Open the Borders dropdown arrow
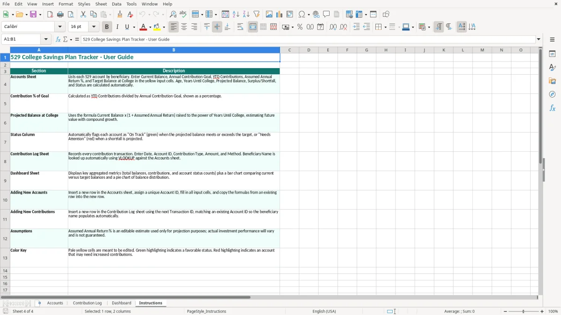This screenshot has height=315, width=561. coord(385,27)
